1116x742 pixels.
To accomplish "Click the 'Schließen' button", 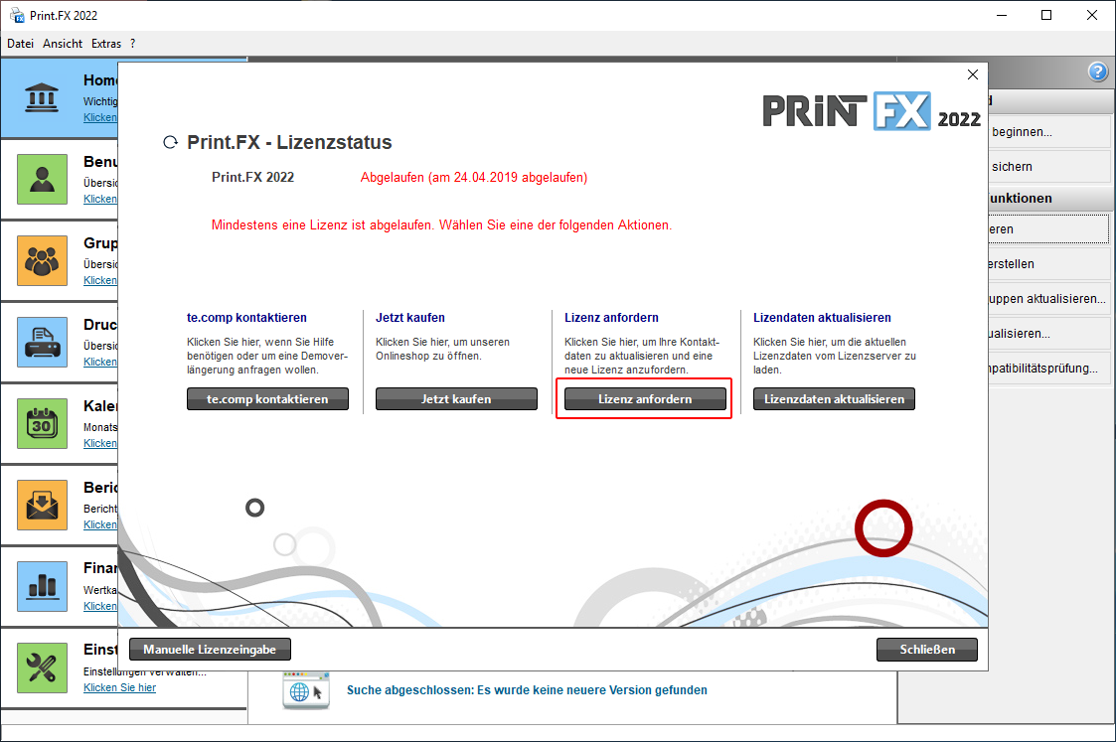I will pos(926,650).
